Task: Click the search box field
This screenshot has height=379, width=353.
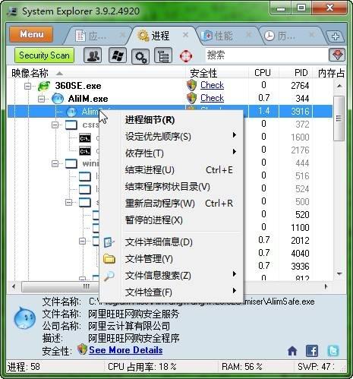Action: 266,55
